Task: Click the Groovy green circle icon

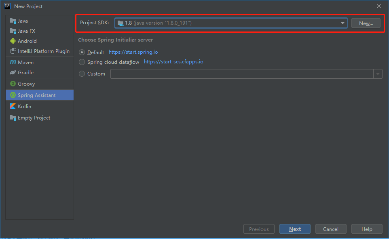Action: (13, 84)
